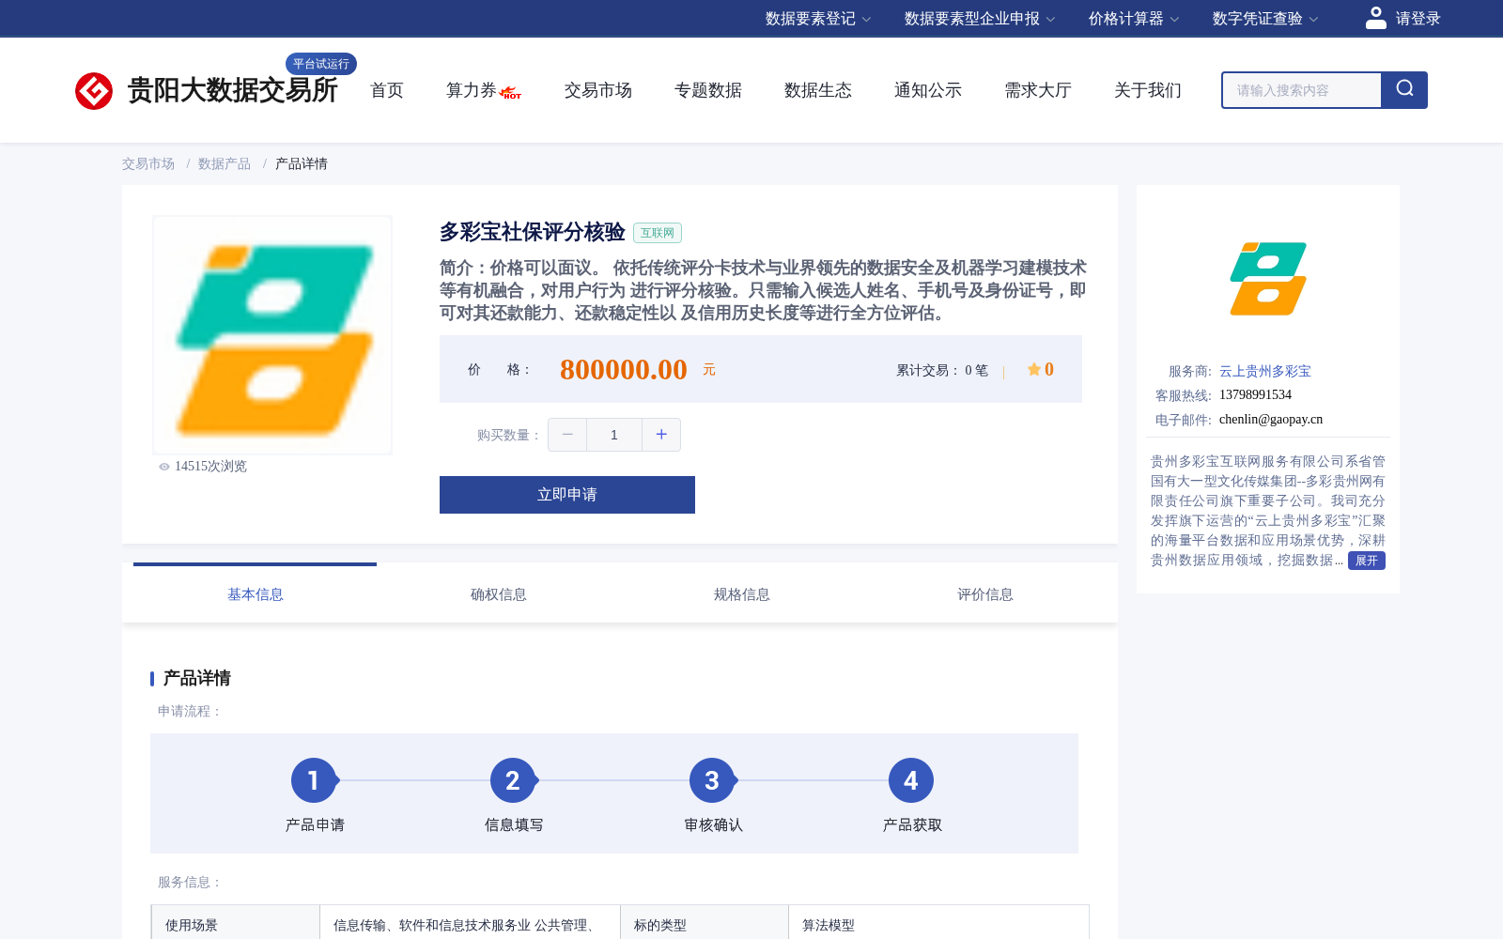Switch to the 基本信息 tab

pyautogui.click(x=256, y=594)
